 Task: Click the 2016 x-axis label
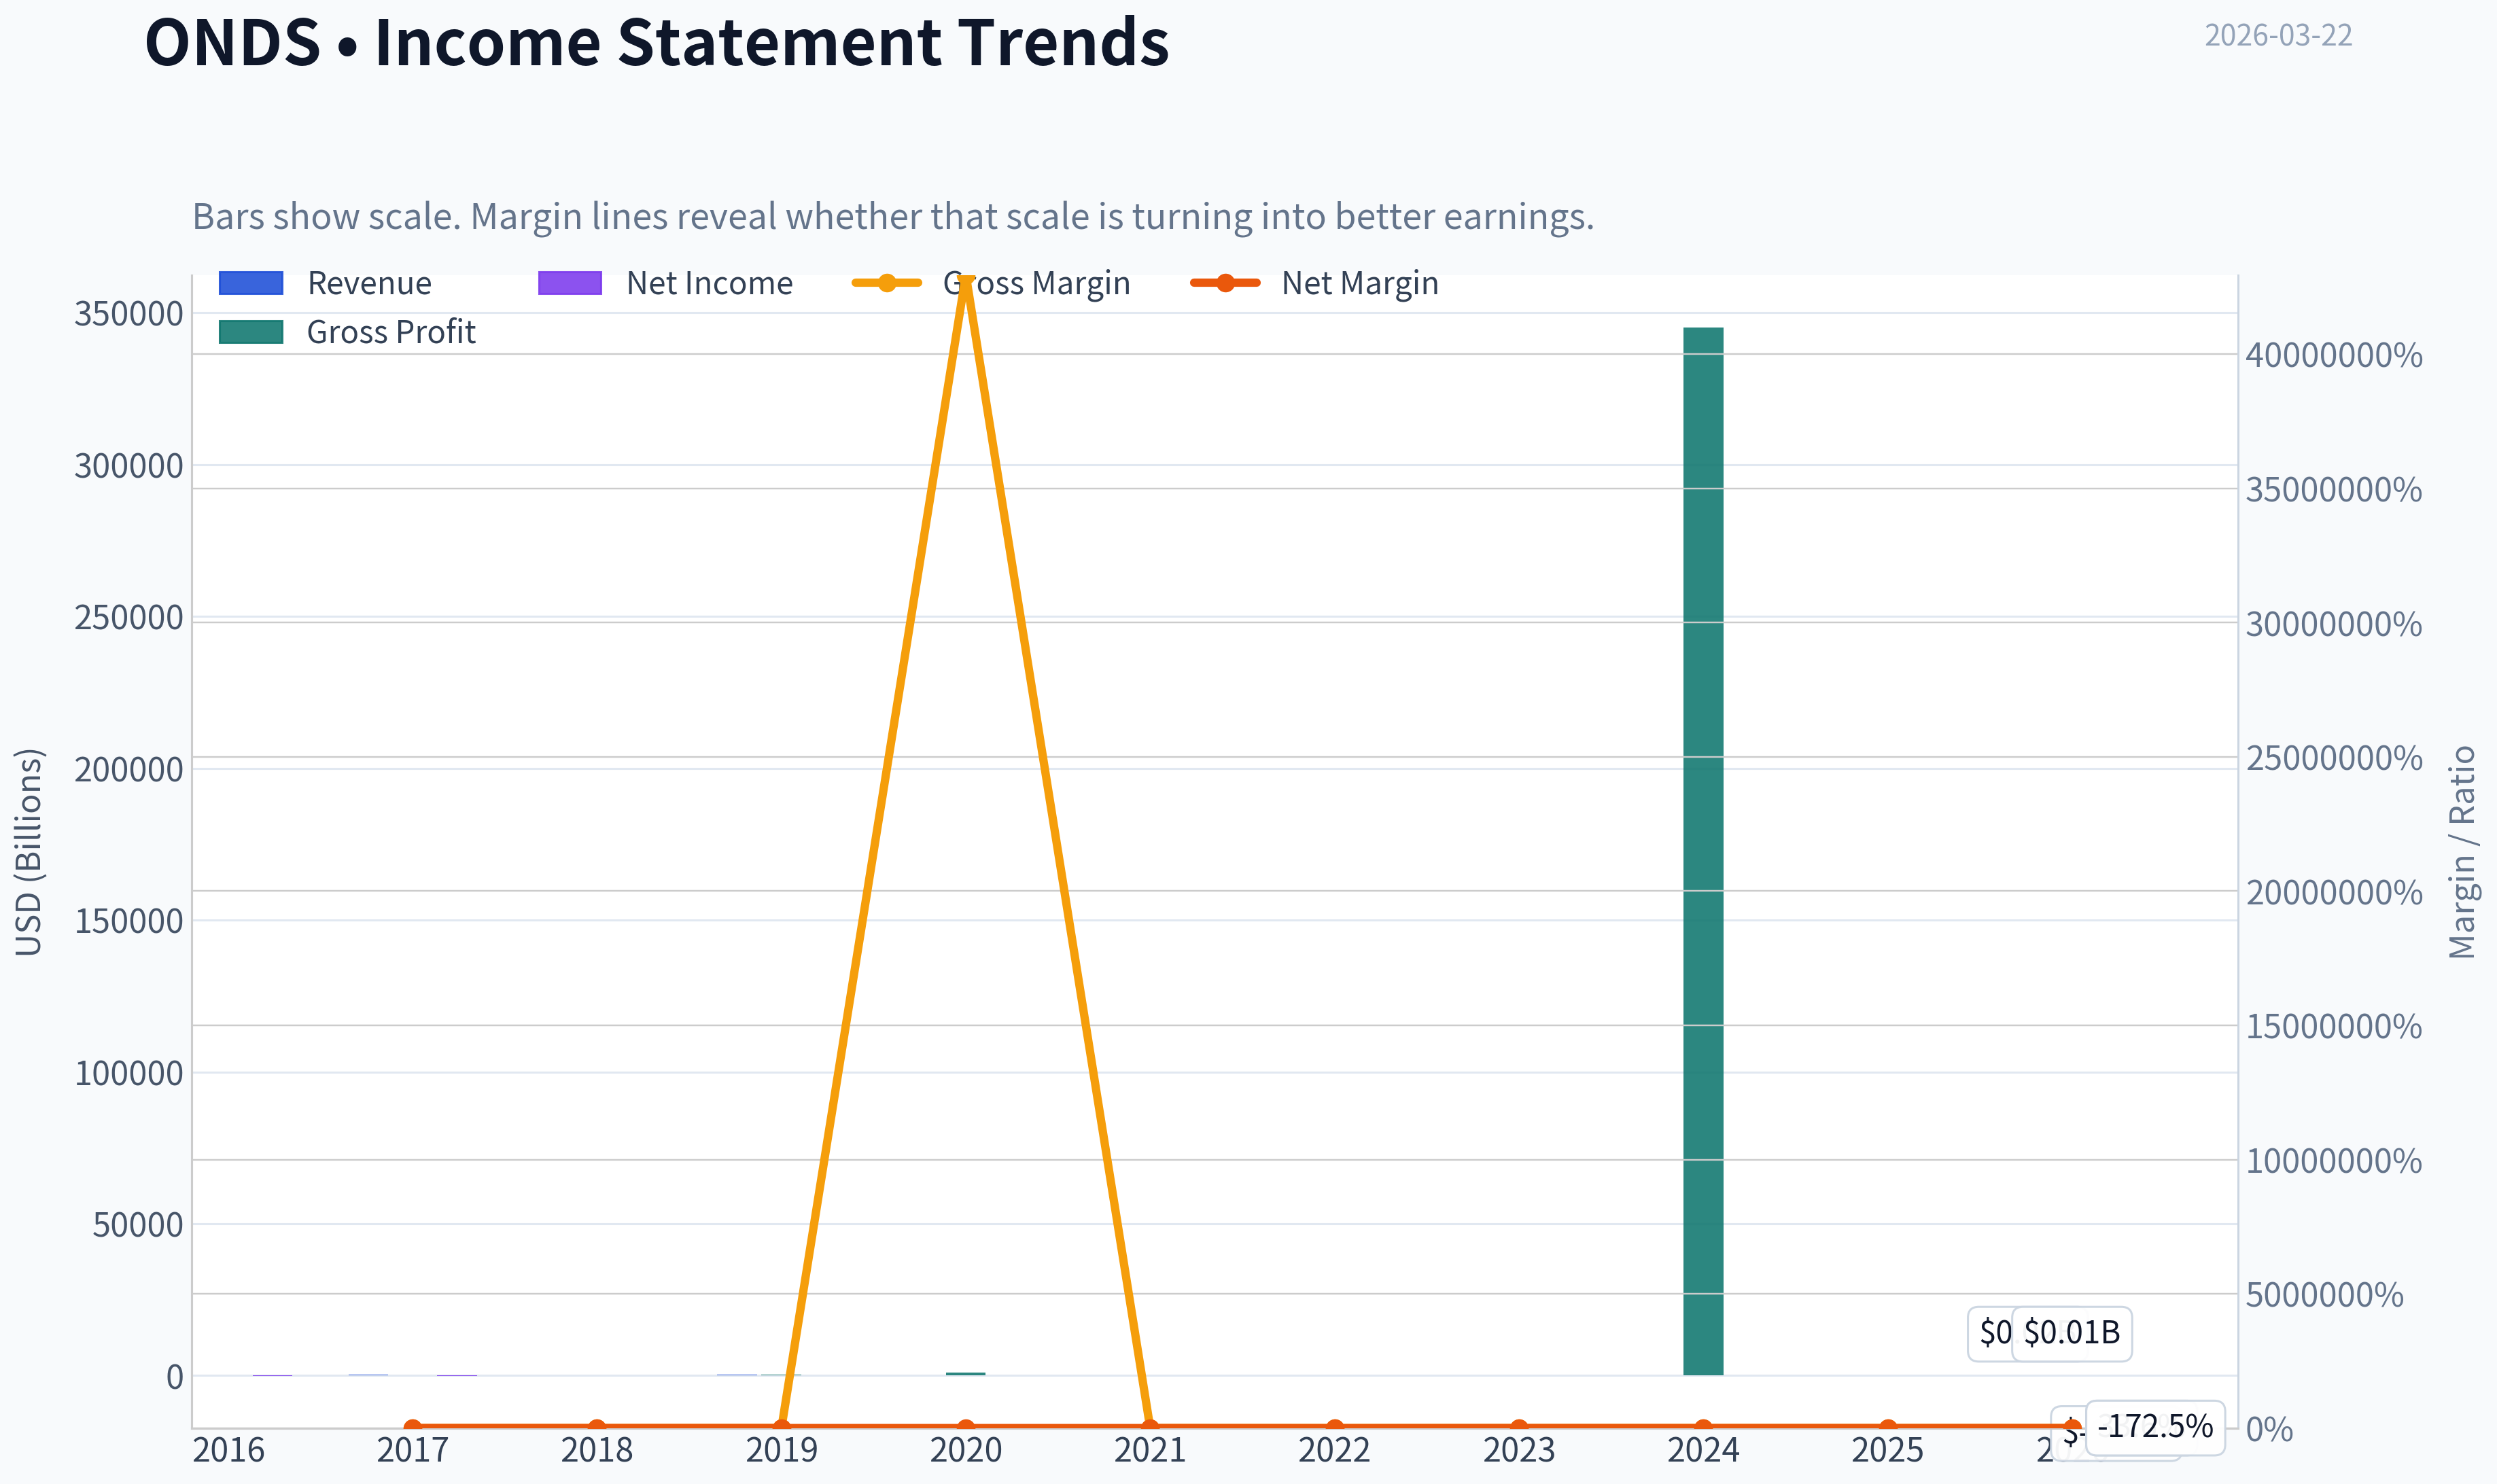click(228, 1450)
